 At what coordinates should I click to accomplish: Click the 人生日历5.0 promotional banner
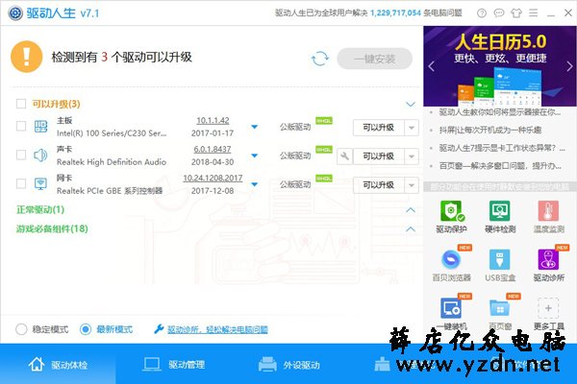click(500, 66)
